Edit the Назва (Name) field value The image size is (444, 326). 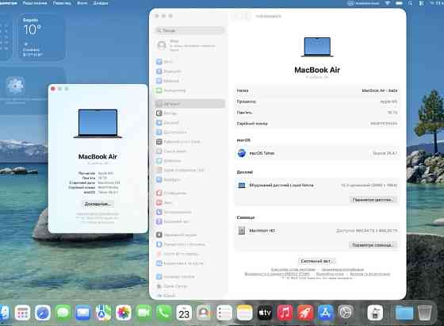(x=379, y=90)
